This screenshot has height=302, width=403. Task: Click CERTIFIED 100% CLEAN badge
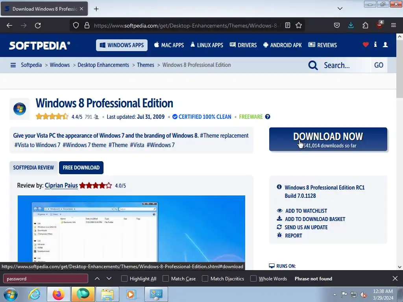(x=202, y=116)
